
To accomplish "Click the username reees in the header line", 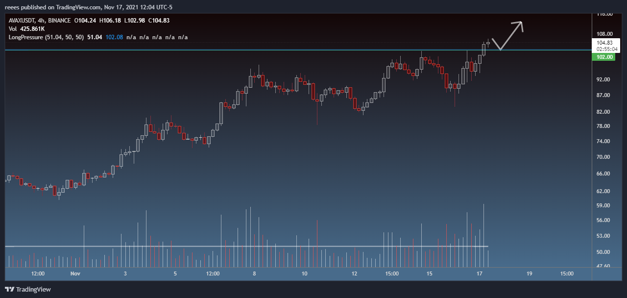I will (12, 7).
